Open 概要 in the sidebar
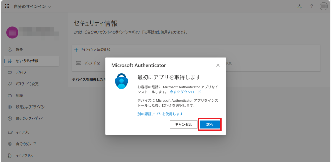Image resolution: width=331 pixels, height=162 pixels. [x=19, y=49]
